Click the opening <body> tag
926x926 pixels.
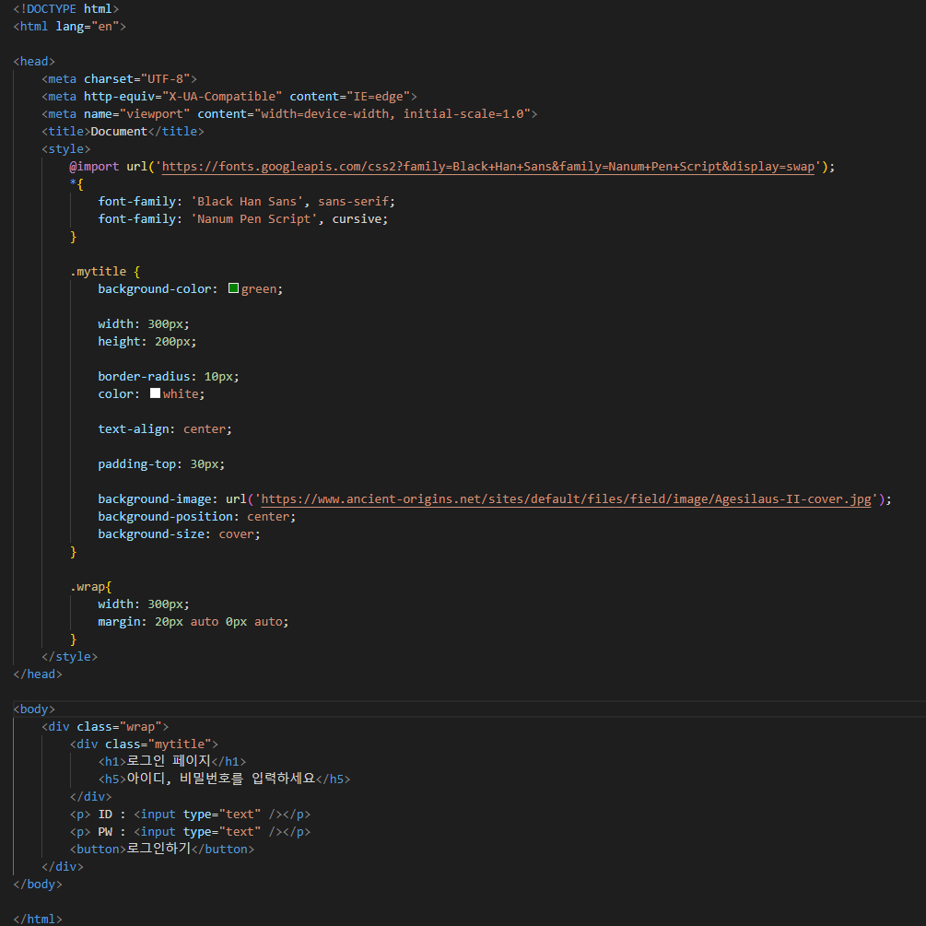(x=34, y=709)
